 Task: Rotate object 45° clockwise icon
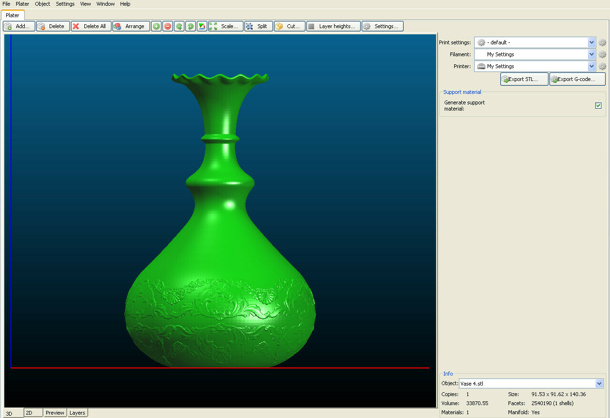click(191, 26)
